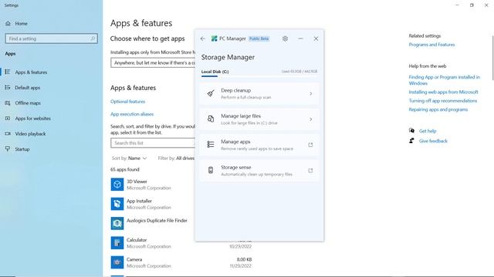Minimize the PC Manager window
Screen dimensions: 494x277
click(300, 38)
